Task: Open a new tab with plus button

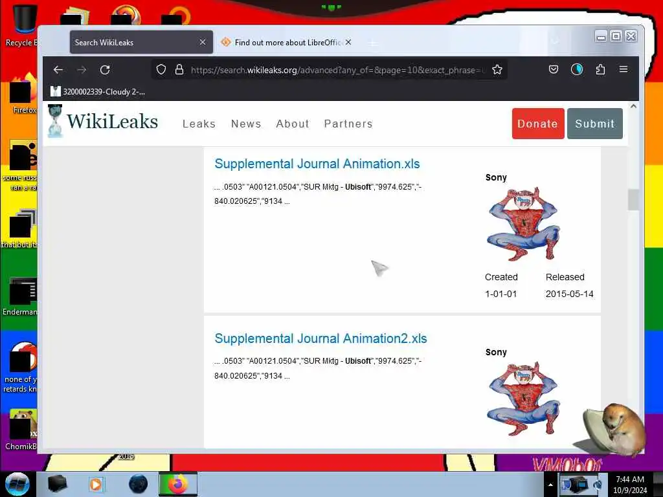Action: [x=372, y=43]
